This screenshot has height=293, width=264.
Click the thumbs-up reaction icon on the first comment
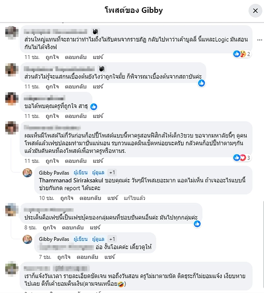click(x=236, y=54)
